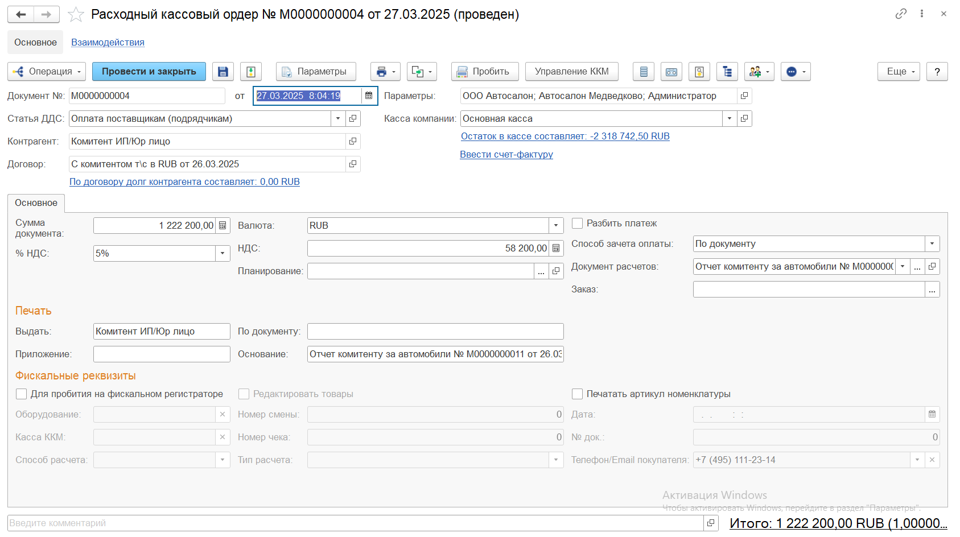Enable Разбить платеж checkbox

pyautogui.click(x=577, y=223)
